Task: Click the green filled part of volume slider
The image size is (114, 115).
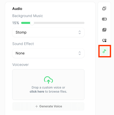Action: click(26, 23)
